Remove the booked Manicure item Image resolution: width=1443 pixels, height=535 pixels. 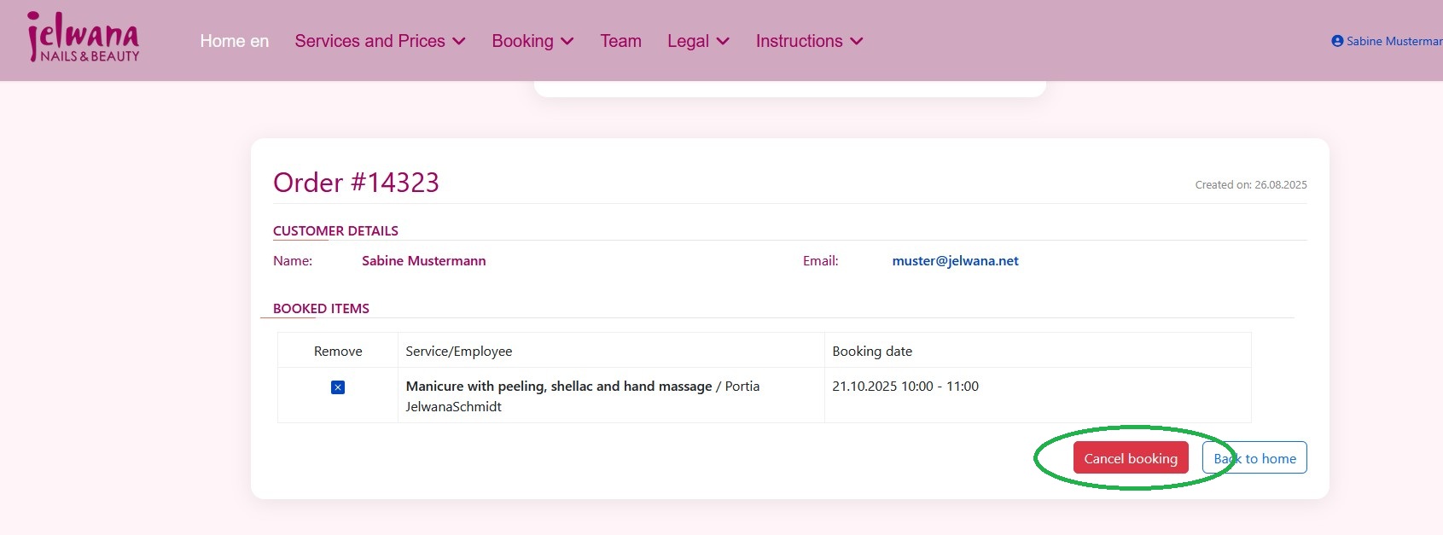click(x=338, y=387)
